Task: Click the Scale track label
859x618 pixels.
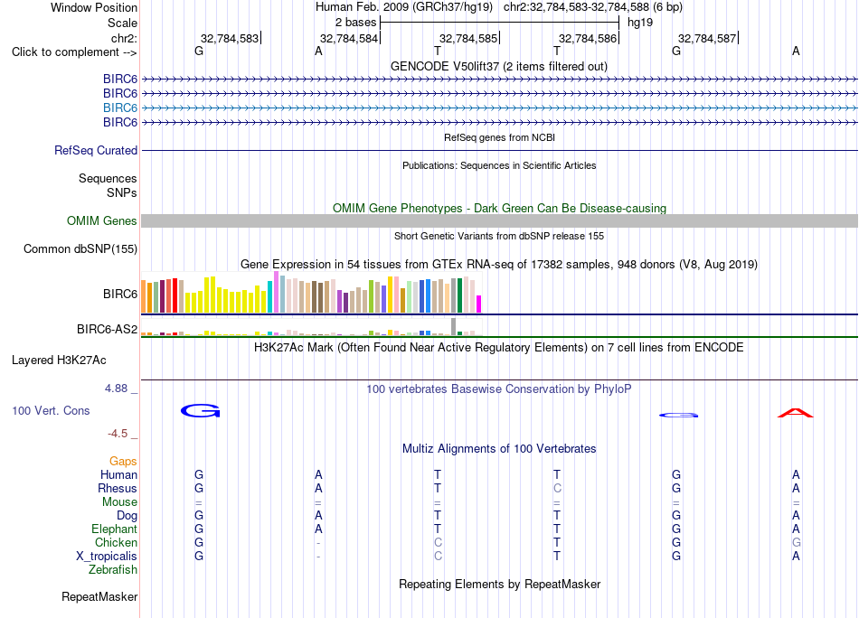Action: click(122, 23)
